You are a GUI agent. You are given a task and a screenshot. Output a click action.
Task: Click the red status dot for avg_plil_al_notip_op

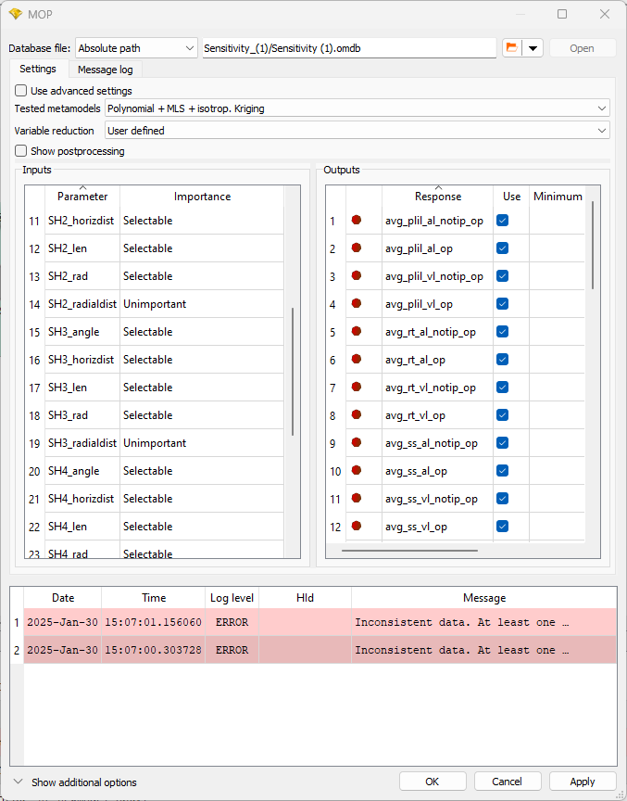pyautogui.click(x=357, y=221)
